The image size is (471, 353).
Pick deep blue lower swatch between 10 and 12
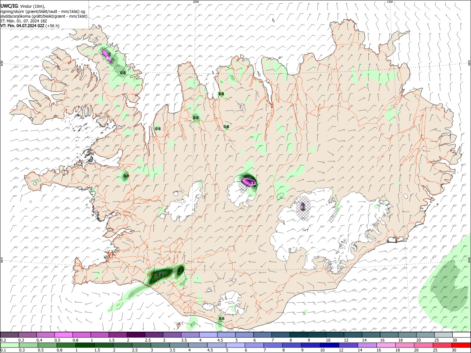(329, 345)
